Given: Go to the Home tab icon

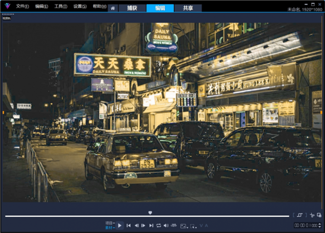Looking at the screenshot, I should coord(113,8).
